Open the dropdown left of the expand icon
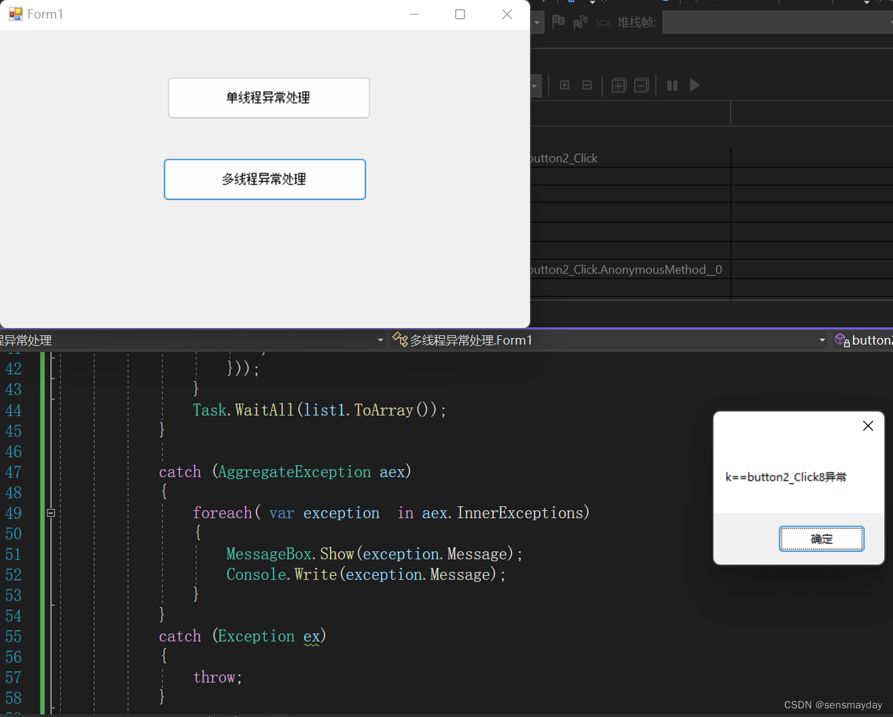 coord(535,85)
